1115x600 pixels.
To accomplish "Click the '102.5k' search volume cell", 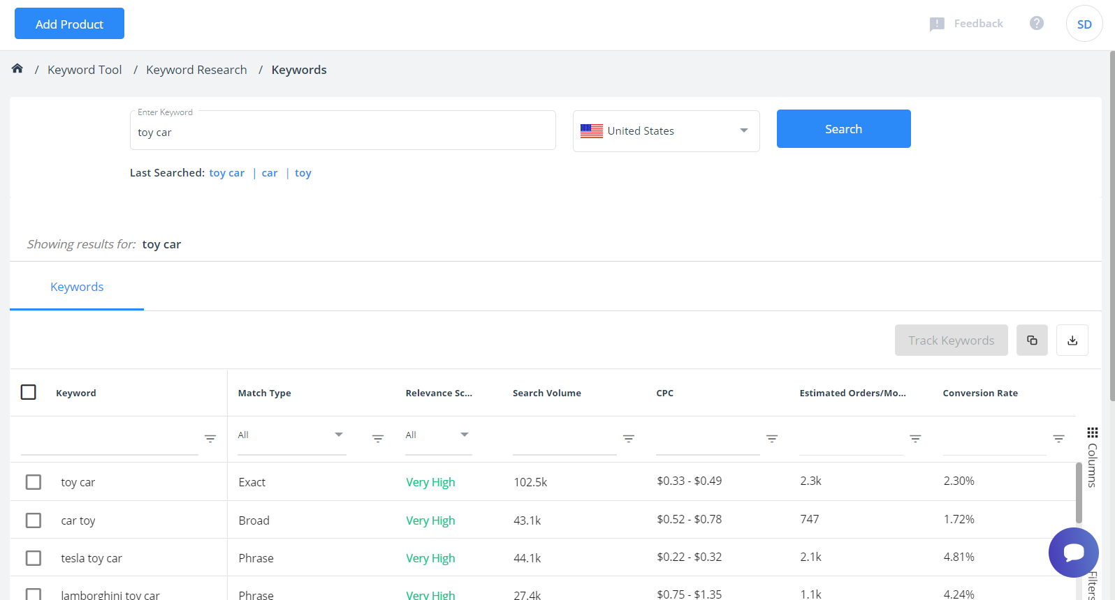I will pos(530,482).
